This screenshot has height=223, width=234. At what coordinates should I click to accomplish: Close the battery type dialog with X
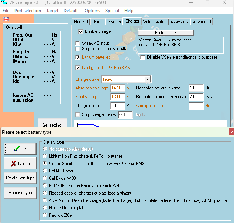232,132
